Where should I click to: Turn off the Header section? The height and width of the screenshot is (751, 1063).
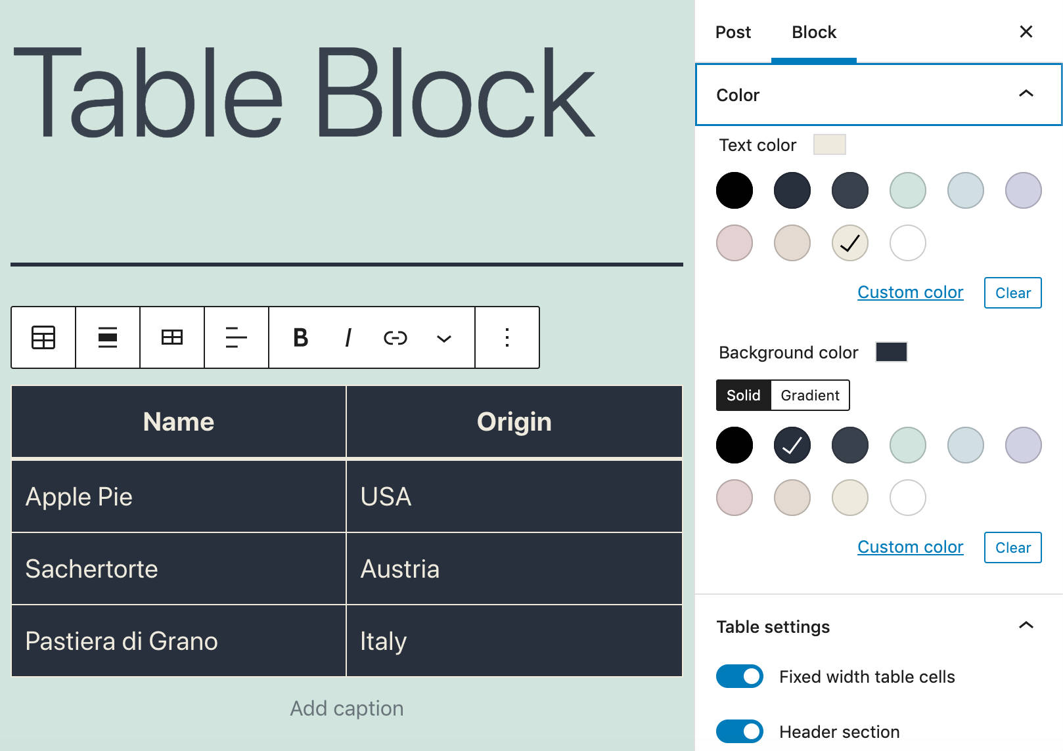[739, 731]
